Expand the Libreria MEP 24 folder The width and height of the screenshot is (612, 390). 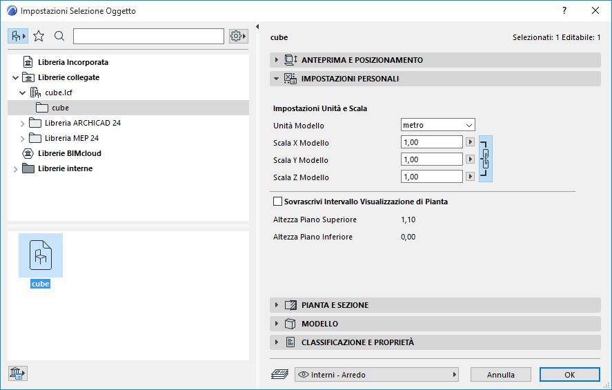coord(23,139)
